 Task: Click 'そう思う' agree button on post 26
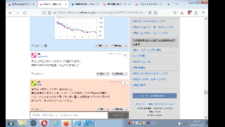click(103, 74)
